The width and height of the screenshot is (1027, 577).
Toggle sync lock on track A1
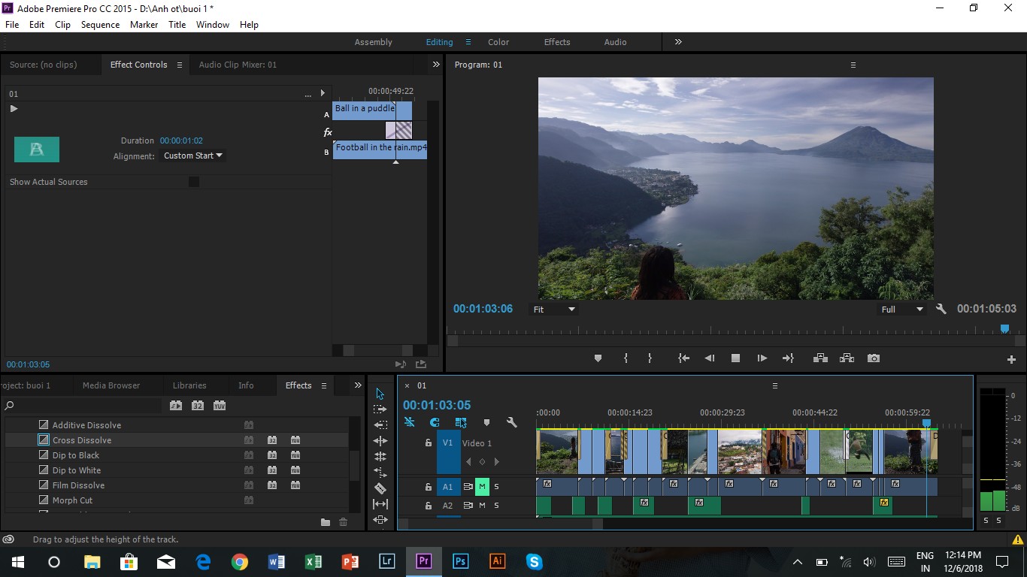pyautogui.click(x=468, y=486)
